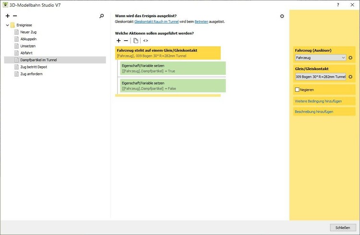Viewport: 360px width, 235px height.
Task: Add a new event with plus icon
Action: [x=8, y=16]
